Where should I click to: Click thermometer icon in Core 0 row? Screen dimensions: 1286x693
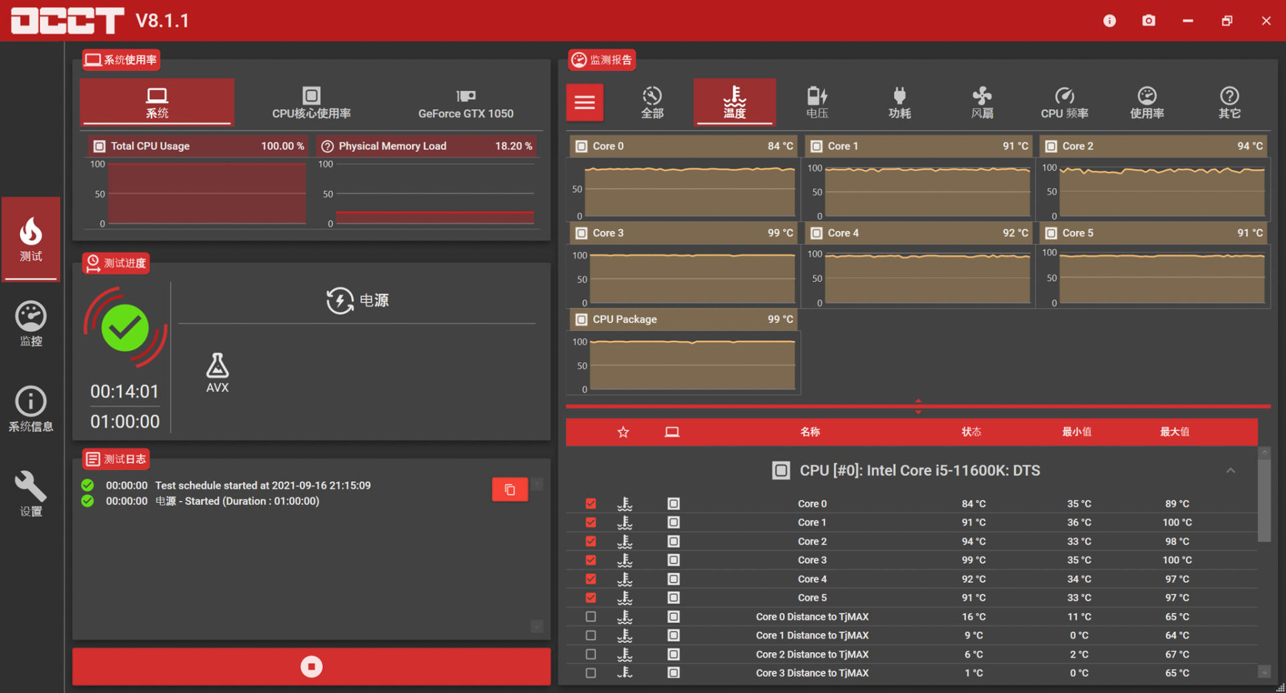tap(625, 504)
